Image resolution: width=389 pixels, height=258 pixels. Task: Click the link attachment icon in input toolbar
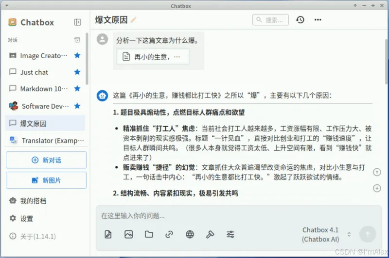(169, 234)
